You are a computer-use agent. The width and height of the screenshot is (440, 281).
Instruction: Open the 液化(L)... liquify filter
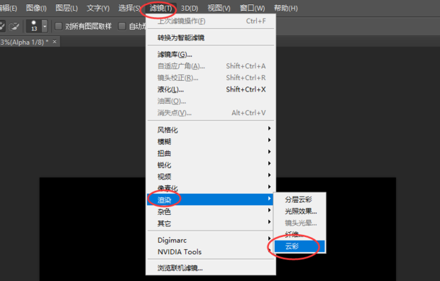coord(211,89)
